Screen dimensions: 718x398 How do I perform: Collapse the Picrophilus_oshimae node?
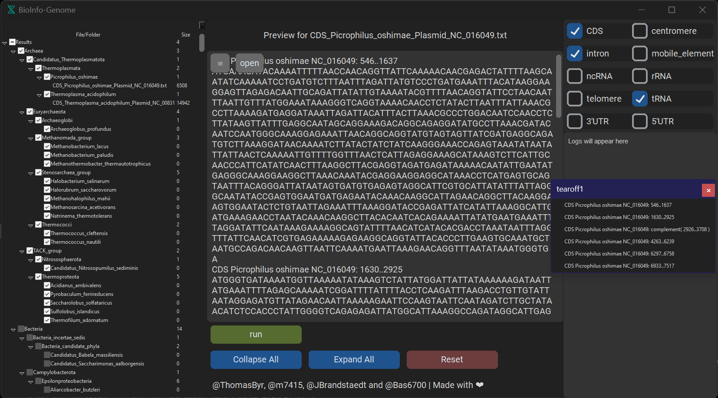click(x=40, y=77)
